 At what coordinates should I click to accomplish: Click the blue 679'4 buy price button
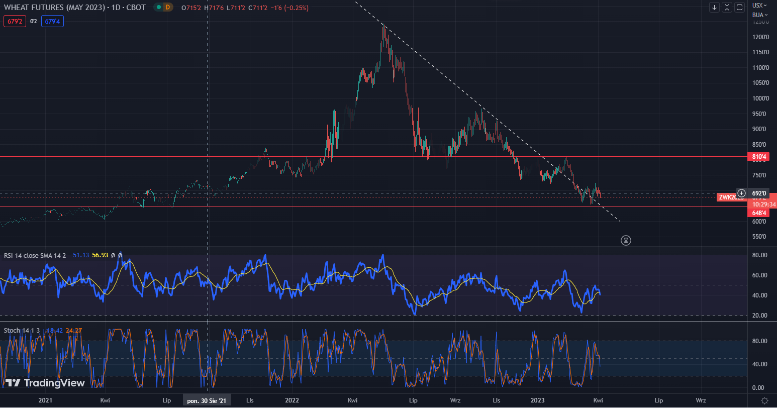(x=52, y=21)
